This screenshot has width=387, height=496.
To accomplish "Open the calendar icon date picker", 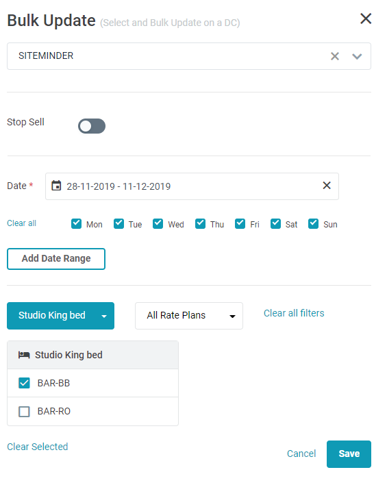I will (56, 186).
